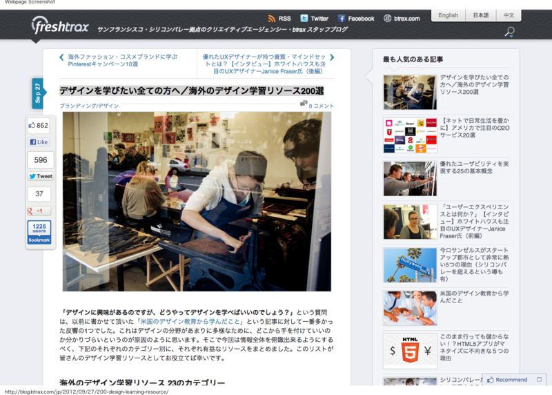This screenshot has width=552, height=395.
Task: Open next post about Janice Fraser氏（後編）
Action: (x=264, y=64)
